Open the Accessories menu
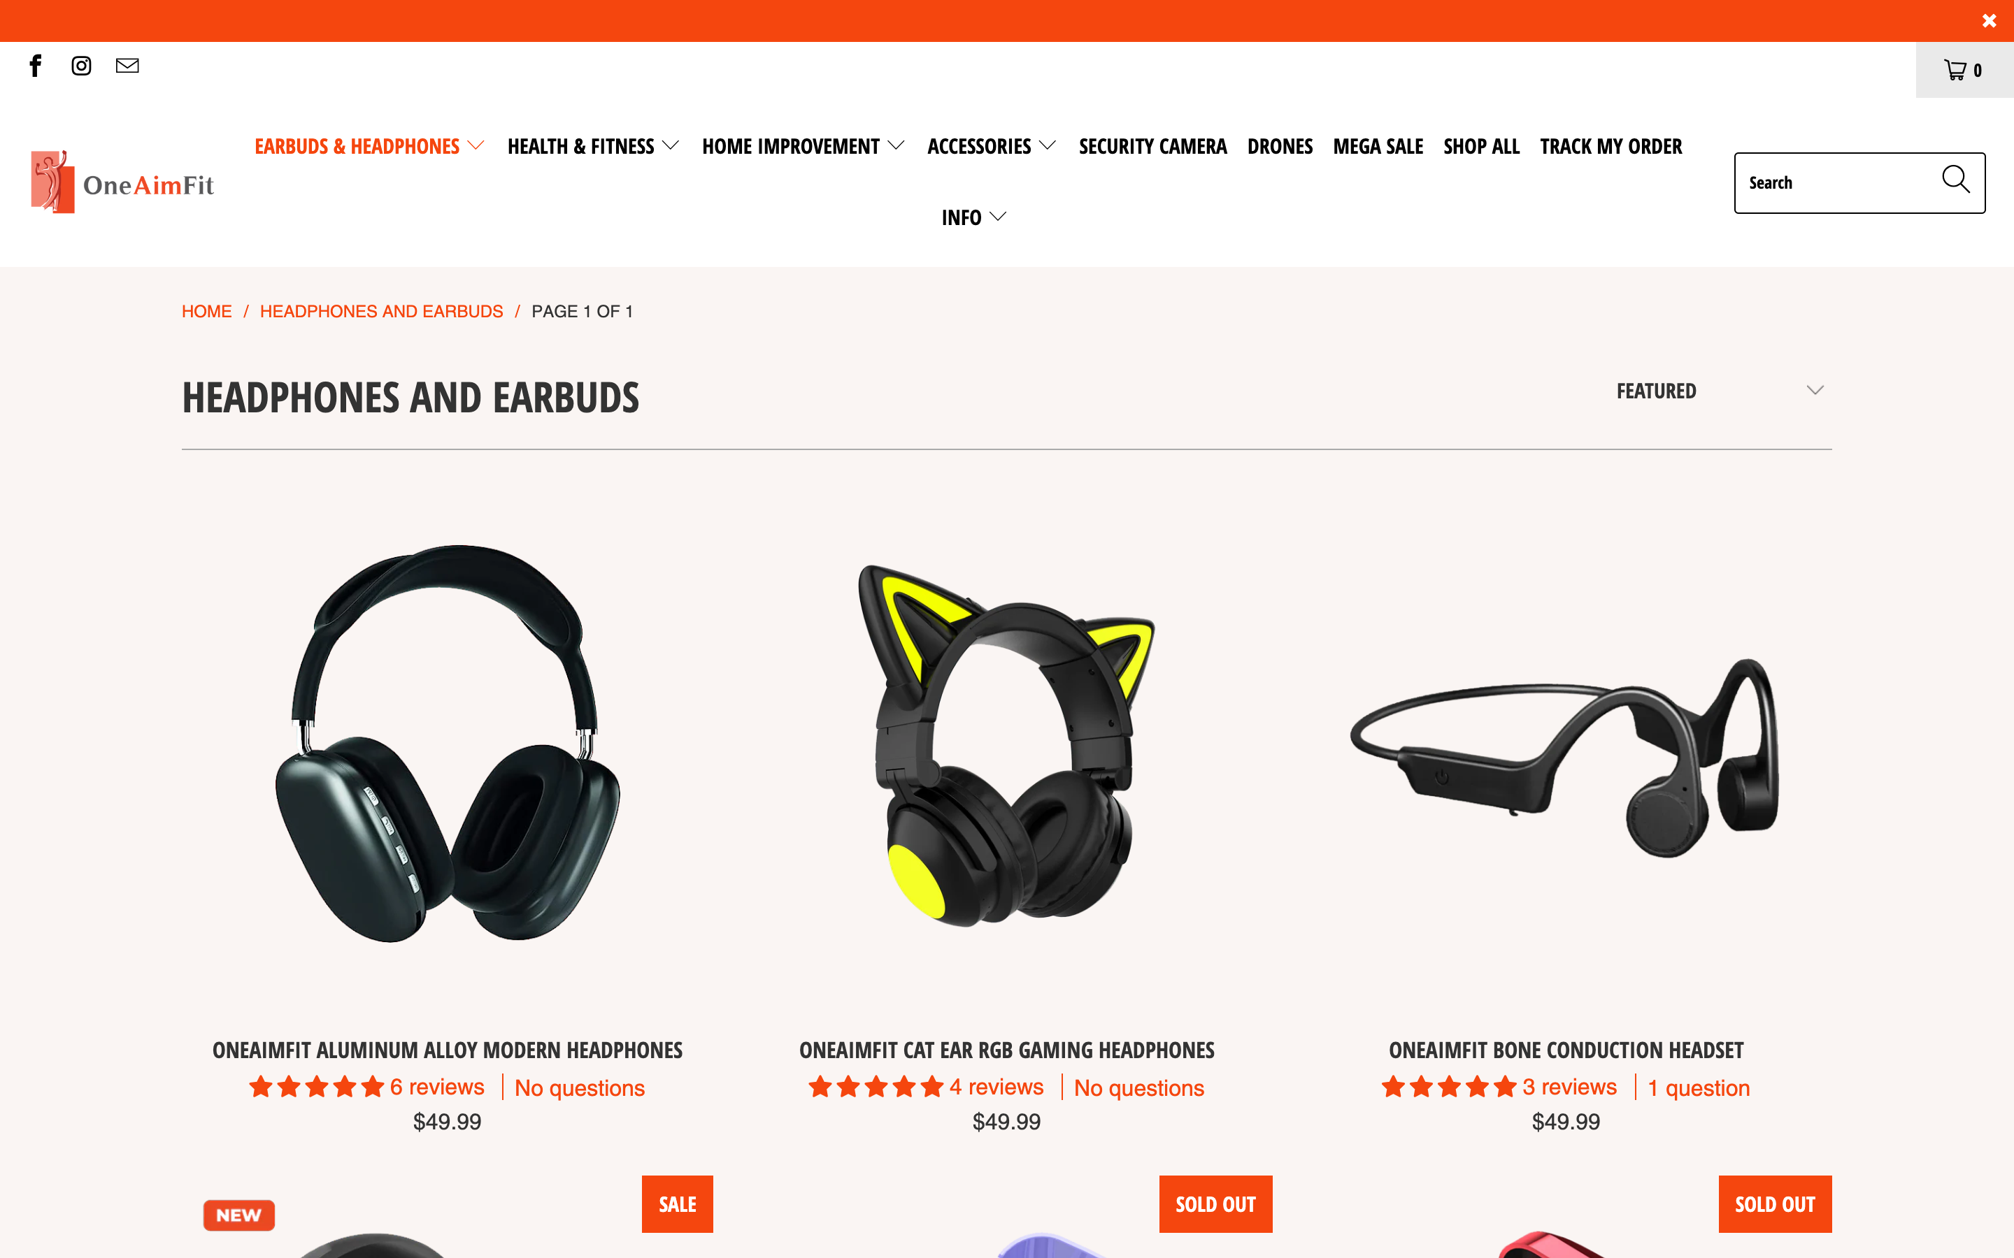 [x=992, y=147]
